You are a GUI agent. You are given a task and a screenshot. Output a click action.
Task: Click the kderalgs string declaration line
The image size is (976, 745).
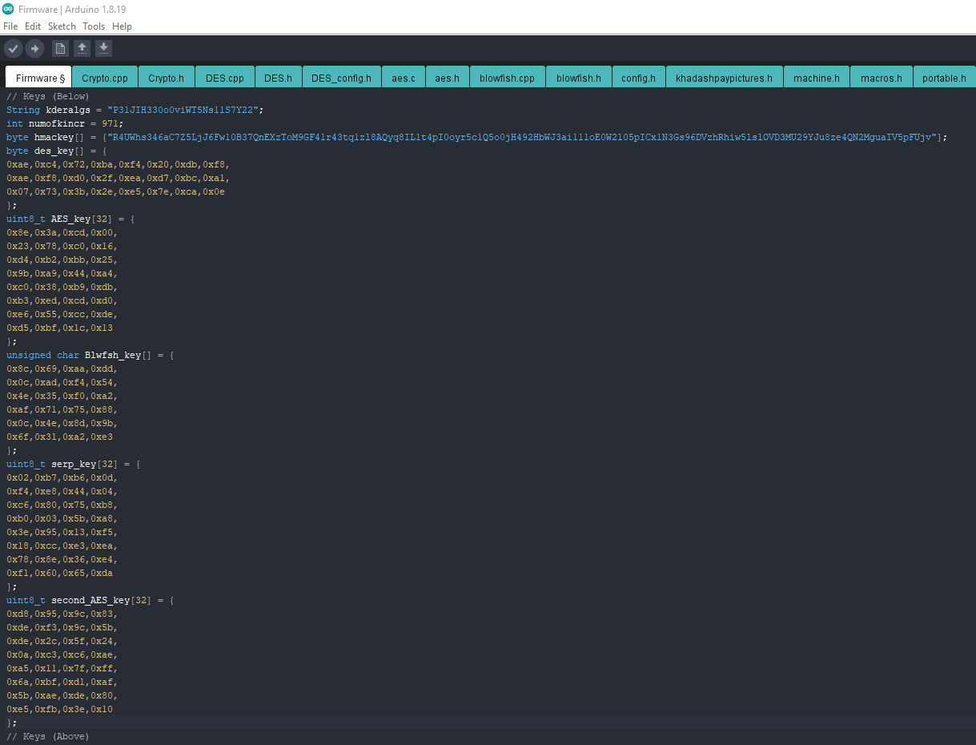[135, 110]
